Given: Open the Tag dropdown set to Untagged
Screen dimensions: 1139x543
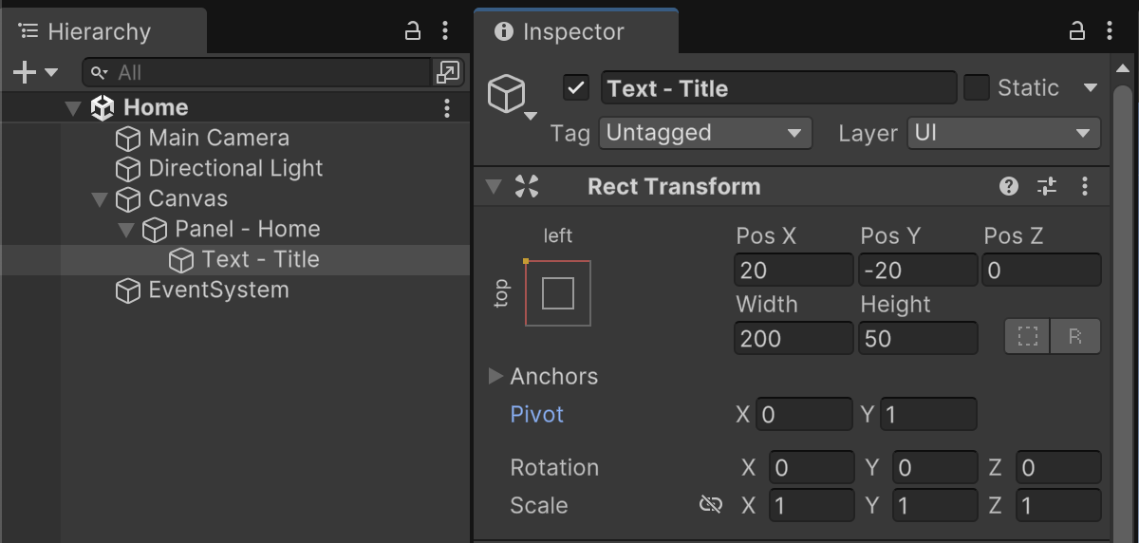Looking at the screenshot, I should tap(705, 133).
